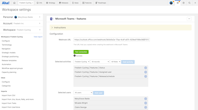Open Terminology settings

point(7,45)
